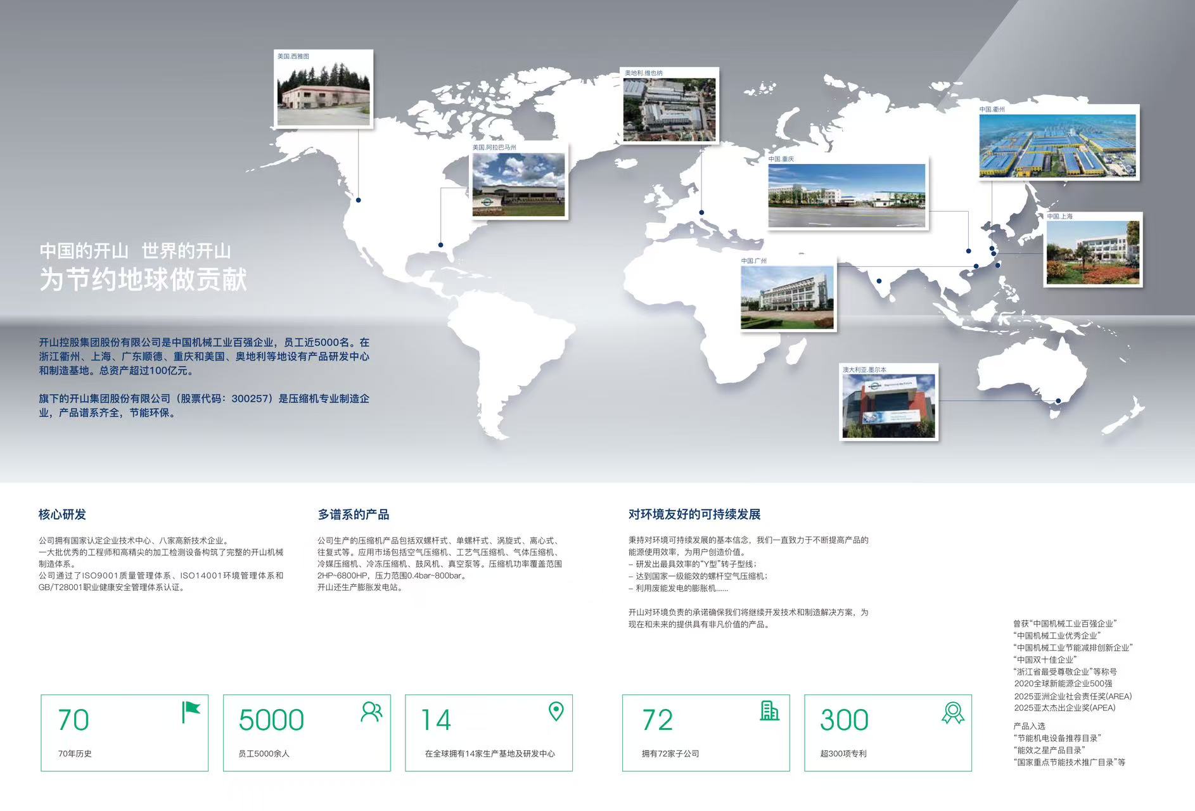Click the green flag icon beside 70
This screenshot has width=1195, height=811.
(x=191, y=712)
